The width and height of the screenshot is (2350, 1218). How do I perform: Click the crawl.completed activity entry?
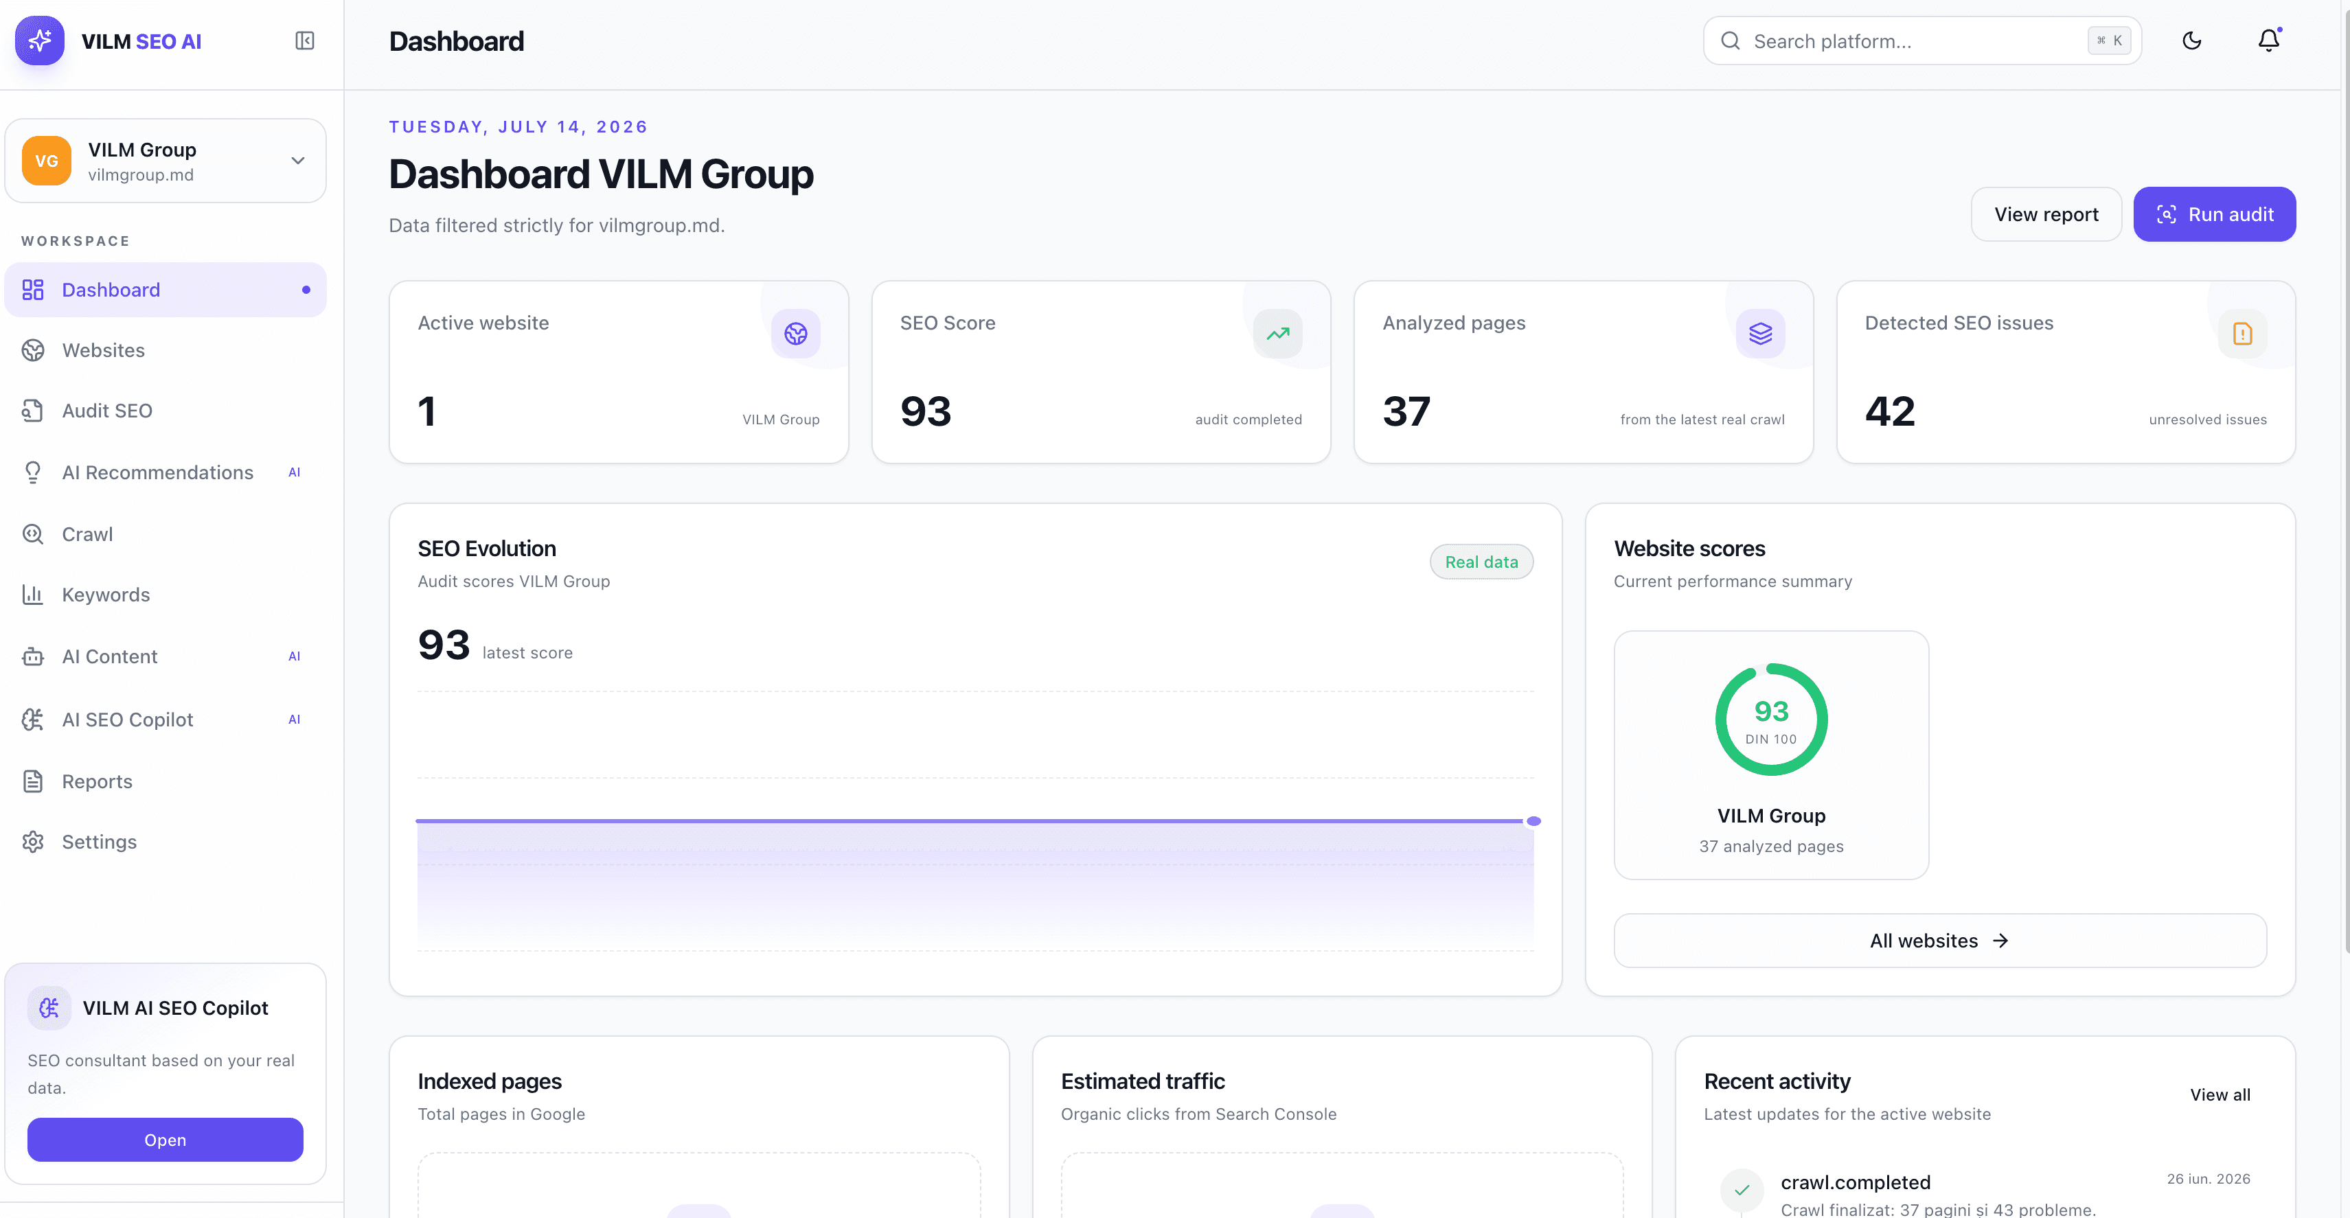coord(1985,1193)
